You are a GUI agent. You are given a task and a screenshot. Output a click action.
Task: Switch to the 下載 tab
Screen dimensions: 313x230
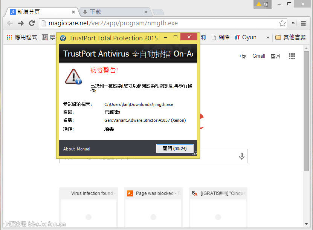116,12
